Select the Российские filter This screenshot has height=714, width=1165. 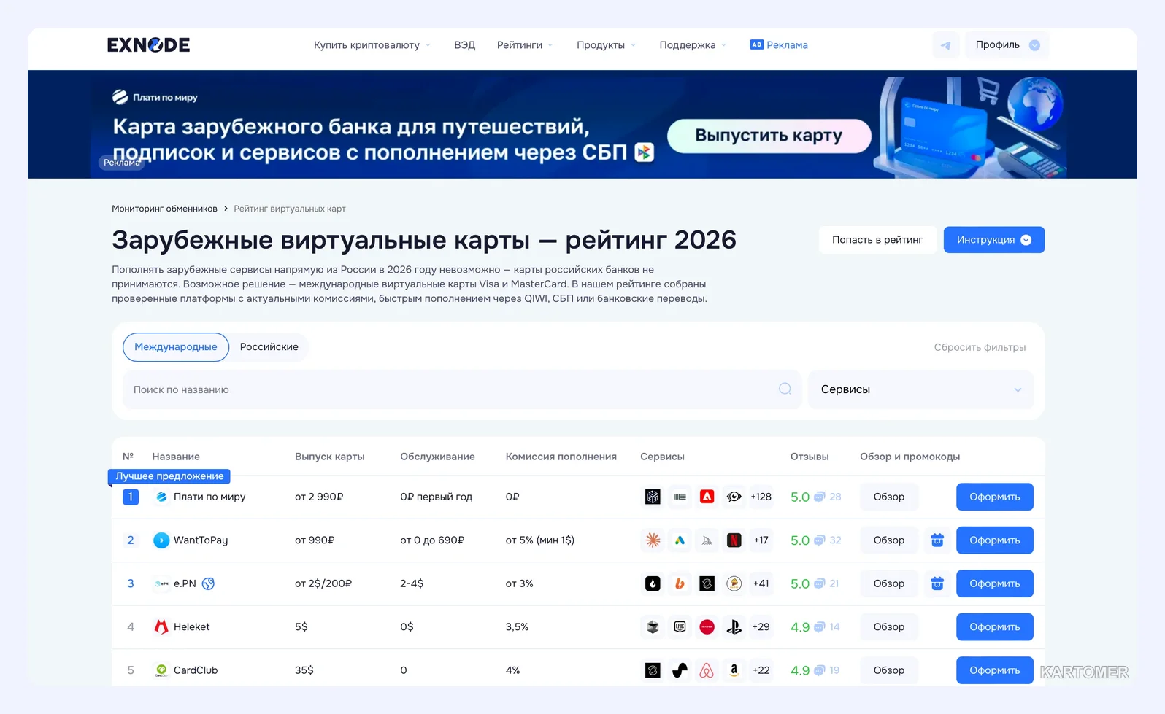coord(269,347)
